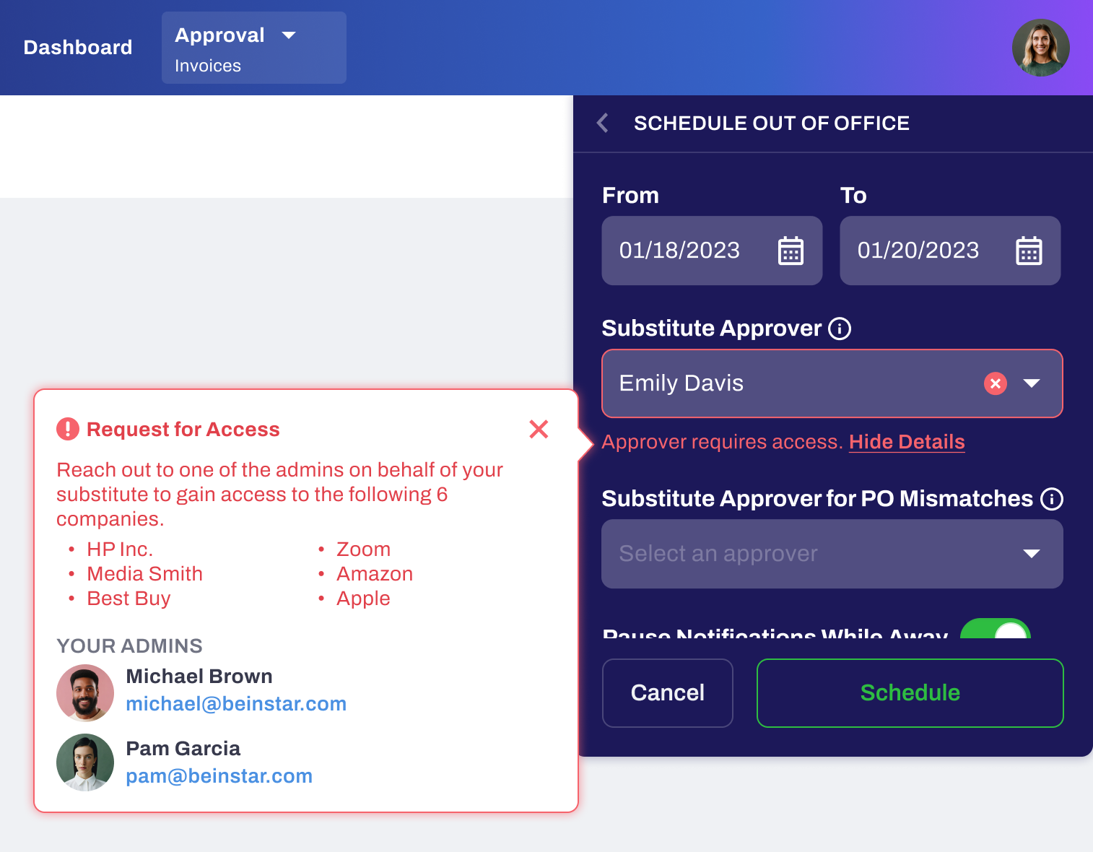The image size is (1093, 852).
Task: Toggle Pause Notifications While Away switch
Action: [x=995, y=629]
